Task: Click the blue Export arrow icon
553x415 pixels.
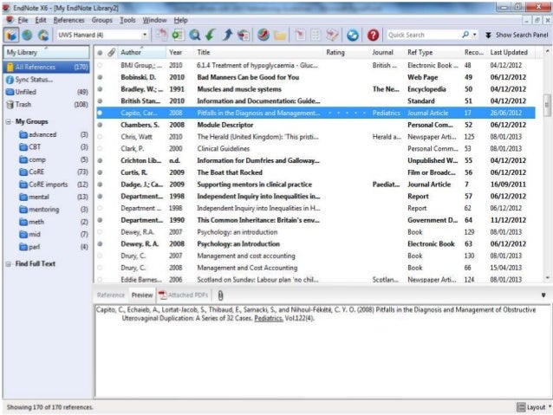Action: 227,35
